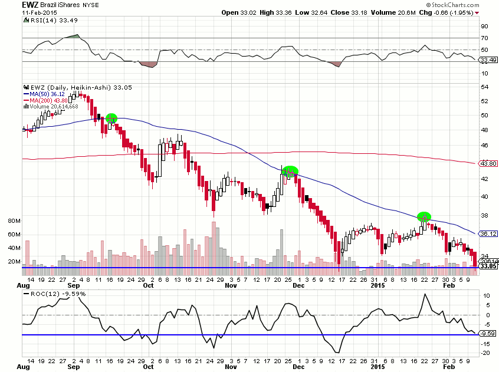The height and width of the screenshot is (372, 499).
Task: Click the 20M volume axis label
Action: click(x=14, y=261)
